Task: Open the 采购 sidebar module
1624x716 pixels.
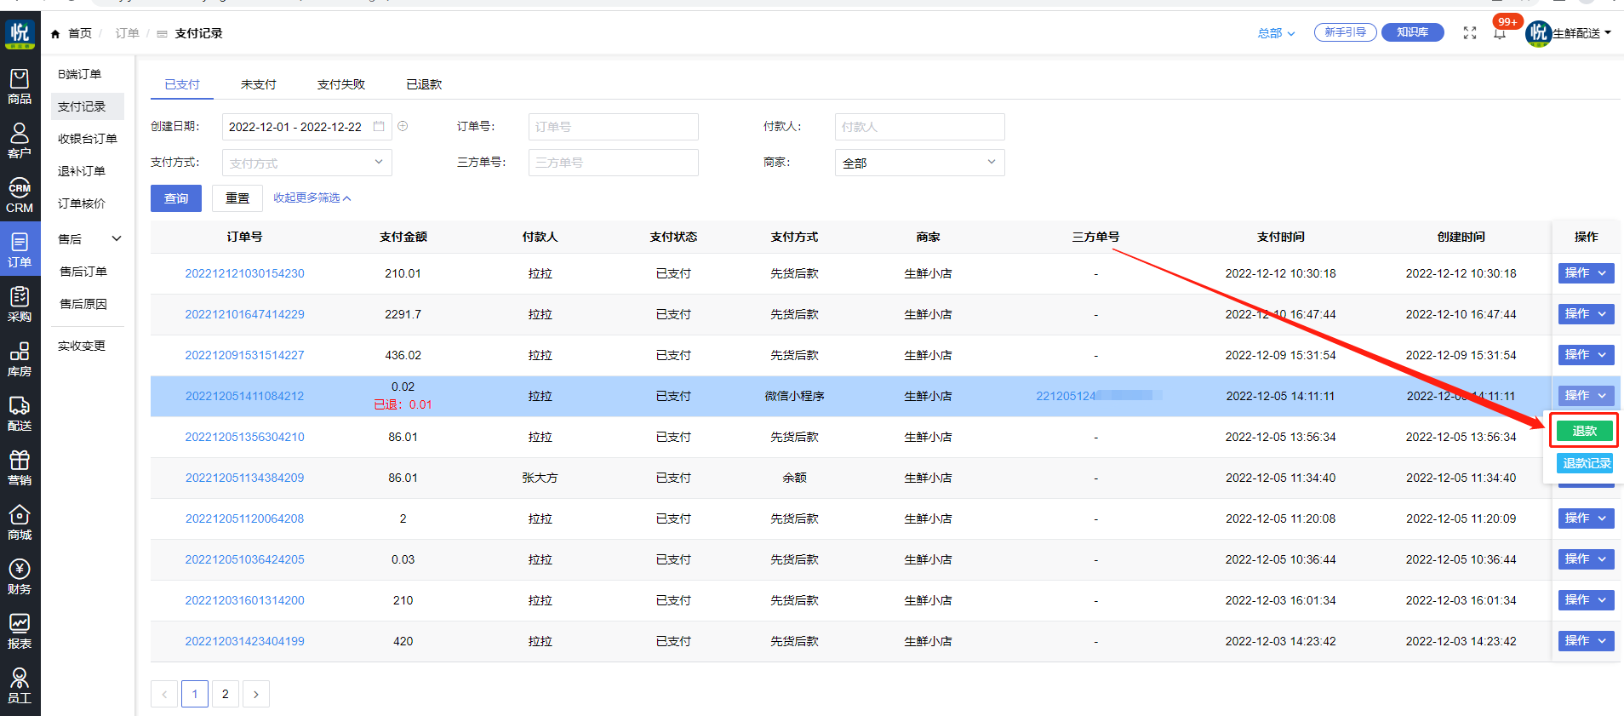Action: [x=20, y=305]
